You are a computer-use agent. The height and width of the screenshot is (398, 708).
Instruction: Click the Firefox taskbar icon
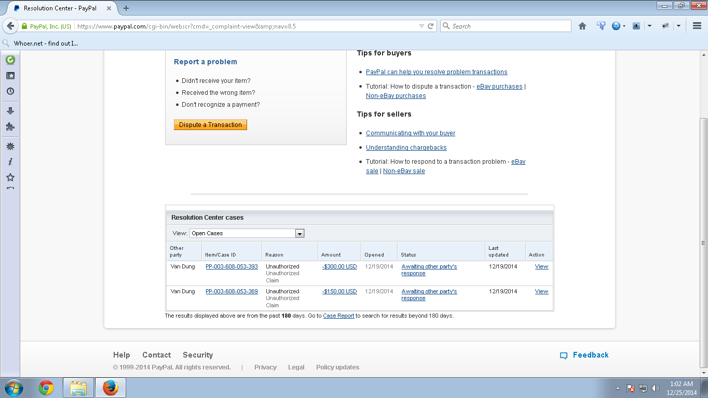(x=110, y=388)
